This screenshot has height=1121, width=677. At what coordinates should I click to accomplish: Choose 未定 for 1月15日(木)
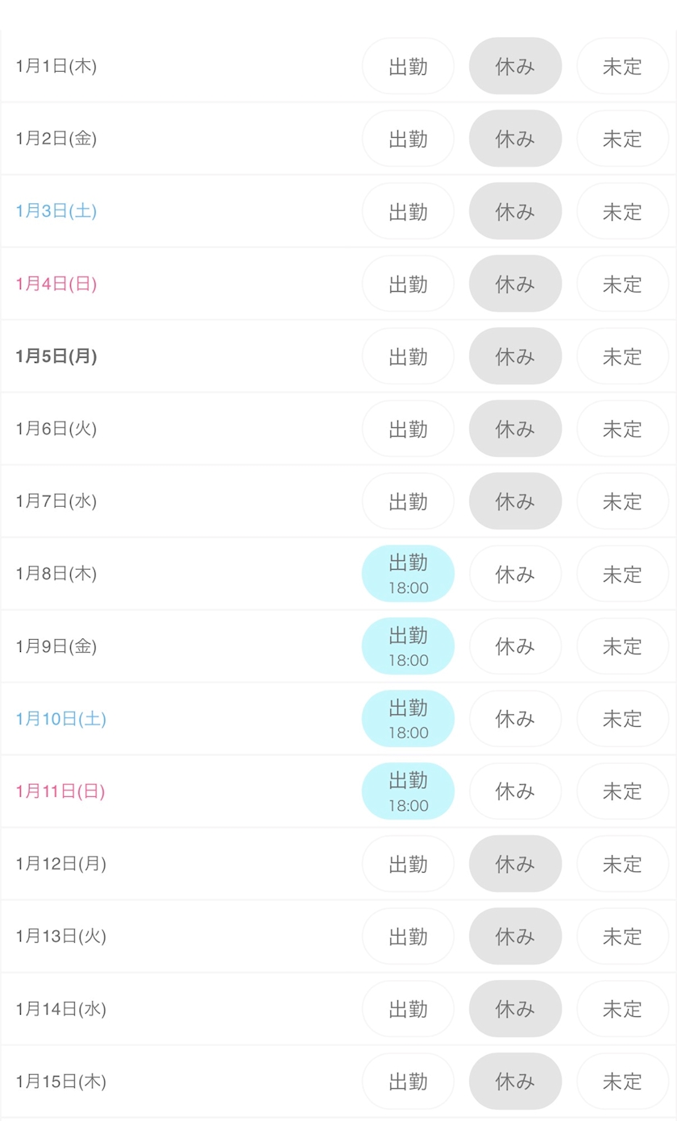(622, 1082)
